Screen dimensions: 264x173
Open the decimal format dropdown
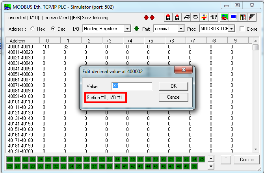pyautogui.click(x=181, y=29)
